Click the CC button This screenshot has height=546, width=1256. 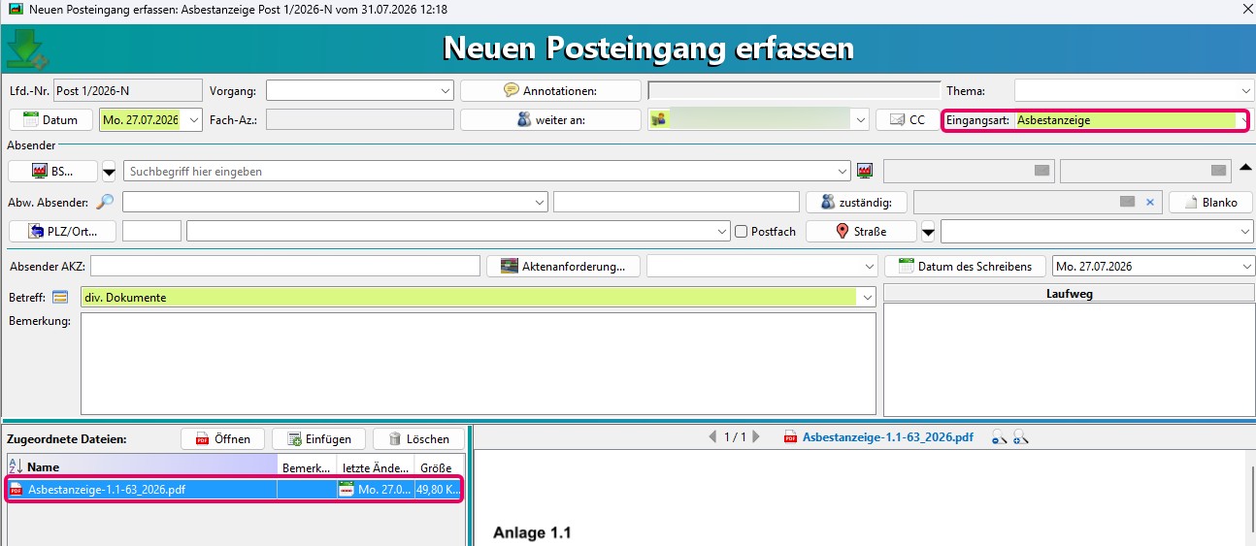(907, 120)
